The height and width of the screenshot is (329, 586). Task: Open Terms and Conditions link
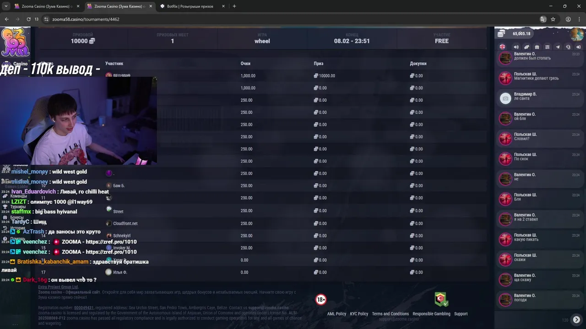pyautogui.click(x=390, y=314)
